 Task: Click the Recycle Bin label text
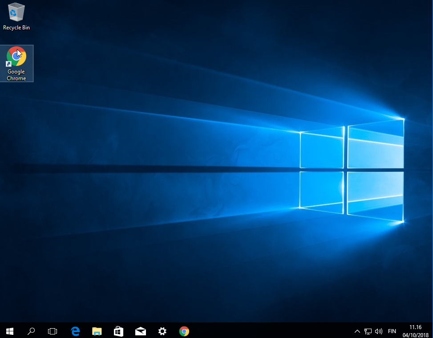(x=16, y=28)
